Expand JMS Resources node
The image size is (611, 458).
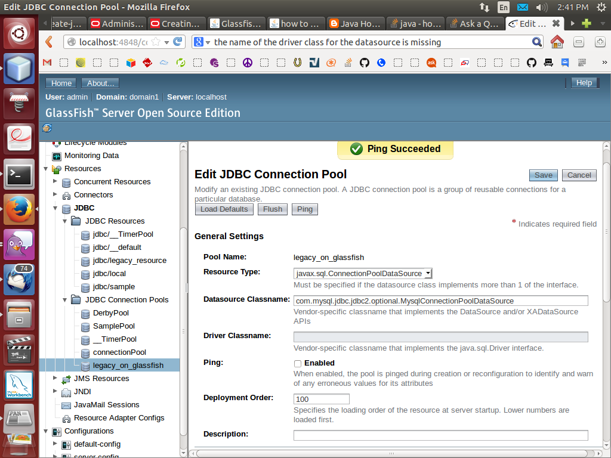[x=55, y=377]
